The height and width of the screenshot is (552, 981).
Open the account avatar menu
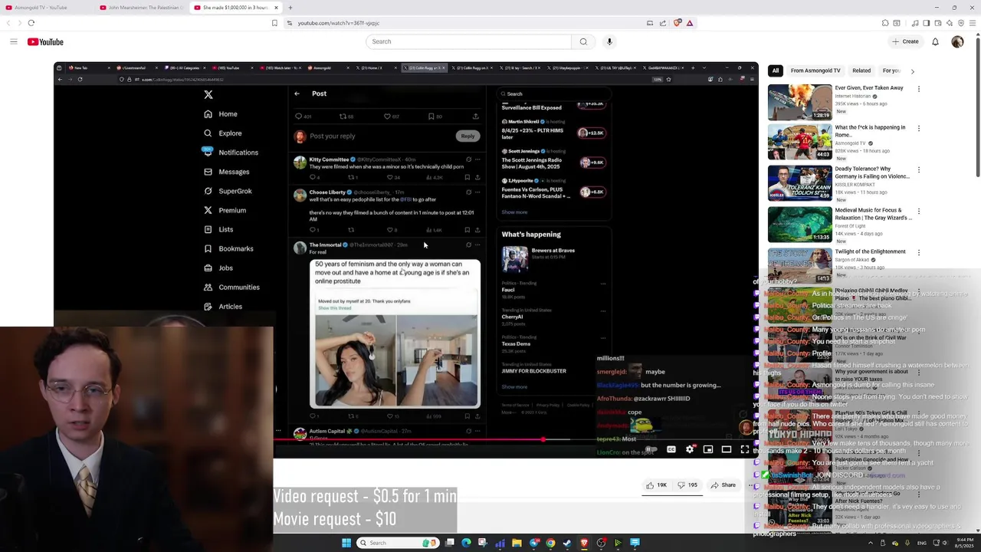pos(957,41)
